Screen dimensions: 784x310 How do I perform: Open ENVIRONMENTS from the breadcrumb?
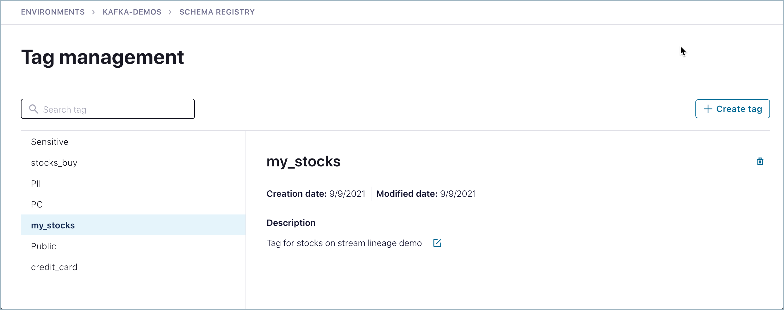click(x=53, y=12)
